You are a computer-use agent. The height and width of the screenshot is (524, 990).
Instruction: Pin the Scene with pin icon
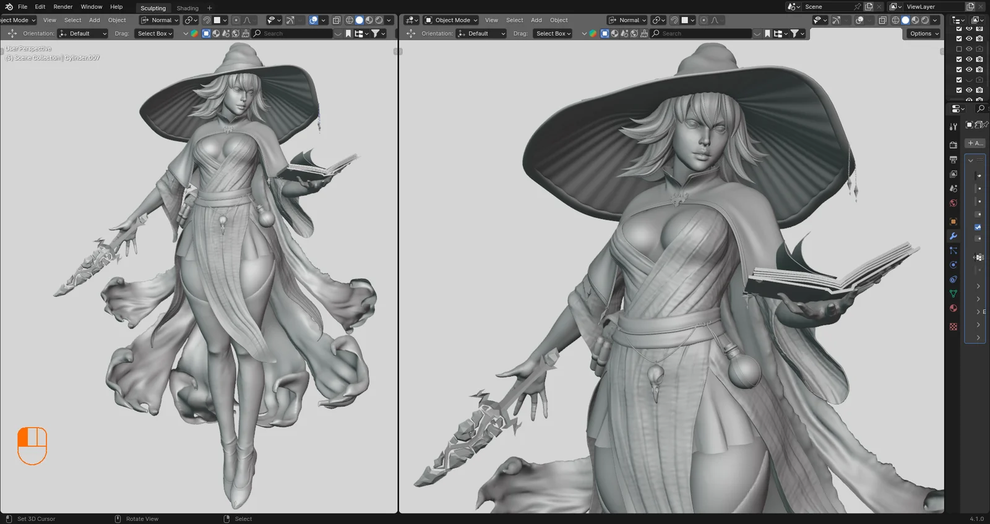pos(858,7)
